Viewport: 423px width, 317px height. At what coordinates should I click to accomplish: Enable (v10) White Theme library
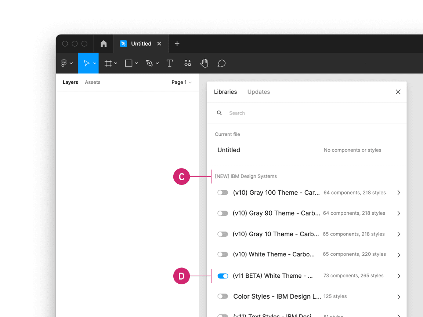(223, 255)
